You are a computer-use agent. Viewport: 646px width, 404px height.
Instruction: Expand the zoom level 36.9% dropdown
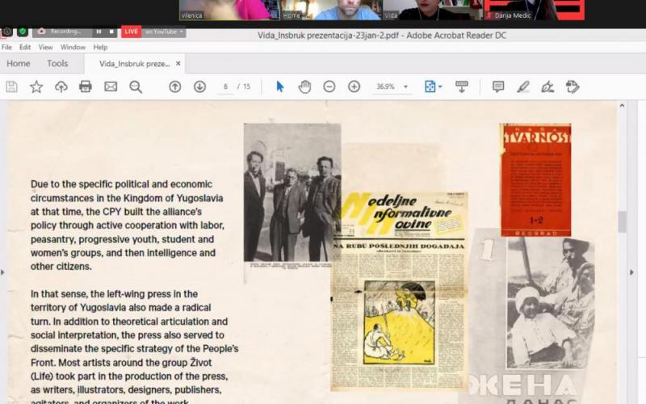(x=405, y=86)
